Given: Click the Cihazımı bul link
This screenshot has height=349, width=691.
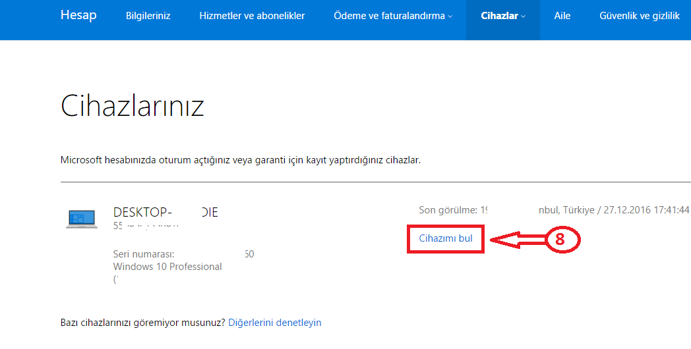Looking at the screenshot, I should pyautogui.click(x=446, y=238).
